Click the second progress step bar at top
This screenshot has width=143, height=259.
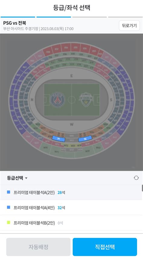click(54, 17)
